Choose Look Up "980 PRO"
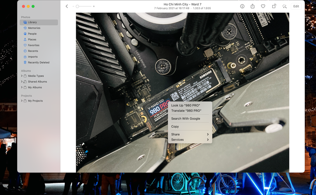 [186, 105]
